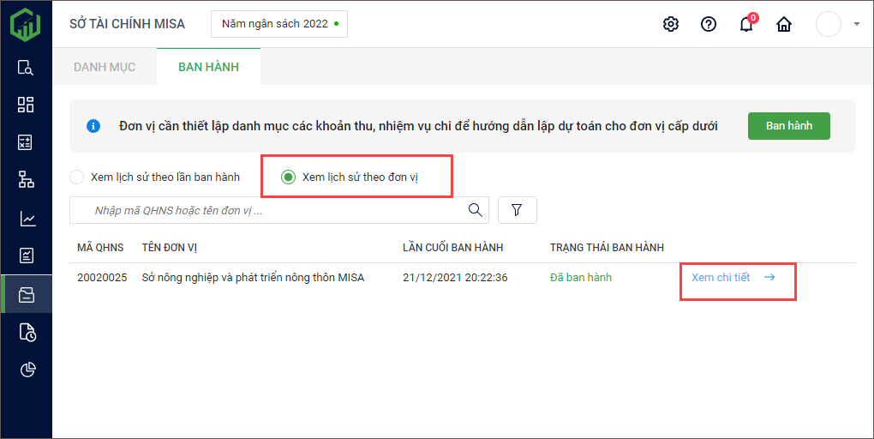Open the calculator sidebar icon
The height and width of the screenshot is (439, 874).
pos(26,142)
